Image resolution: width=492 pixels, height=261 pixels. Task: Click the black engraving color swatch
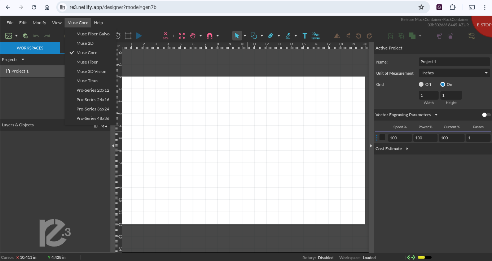click(382, 138)
